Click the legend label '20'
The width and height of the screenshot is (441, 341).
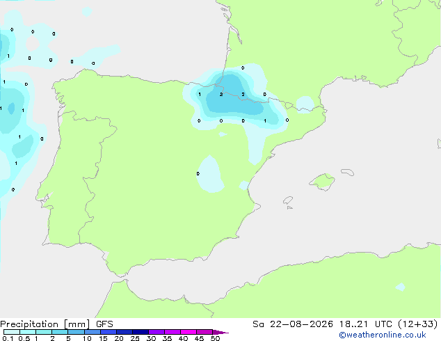tap(119, 338)
